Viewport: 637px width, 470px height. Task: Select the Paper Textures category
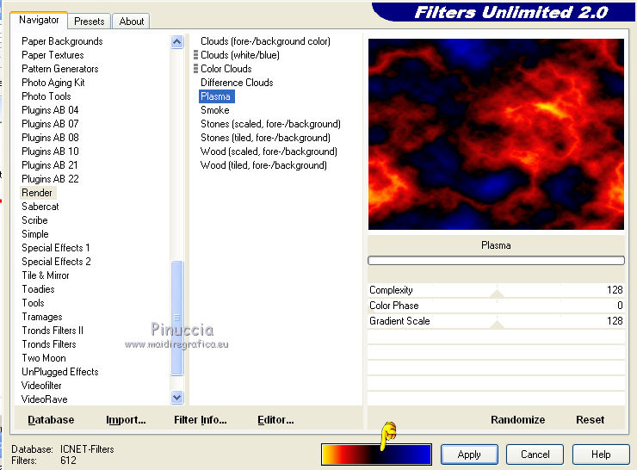click(53, 55)
